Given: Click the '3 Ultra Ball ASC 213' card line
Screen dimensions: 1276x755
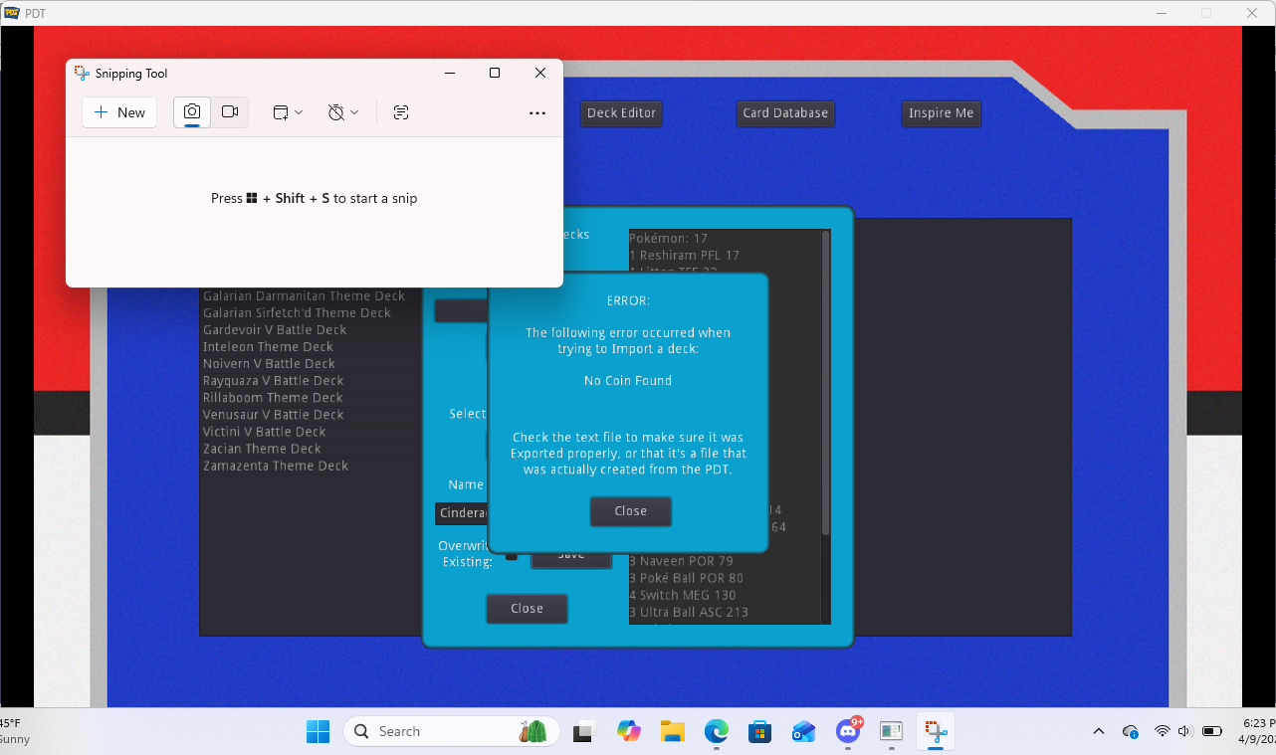Looking at the screenshot, I should (x=689, y=612).
